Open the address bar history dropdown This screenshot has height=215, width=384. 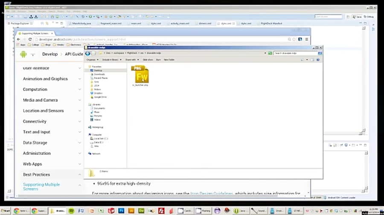265,53
